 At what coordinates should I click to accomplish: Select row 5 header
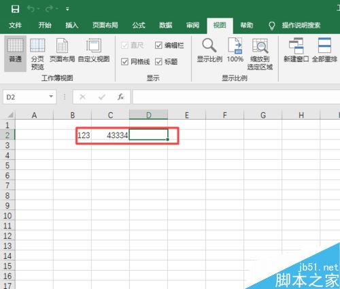[7, 165]
